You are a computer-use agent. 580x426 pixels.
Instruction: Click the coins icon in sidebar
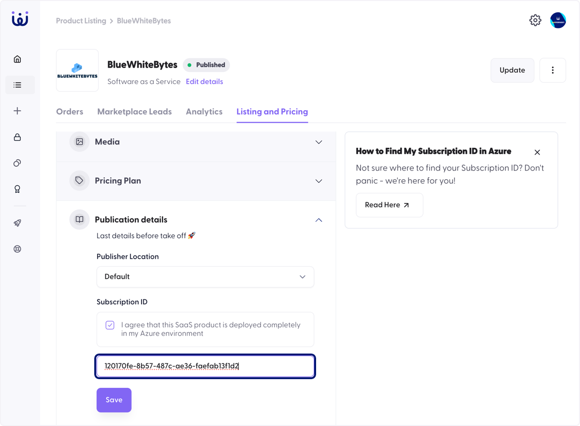click(17, 163)
